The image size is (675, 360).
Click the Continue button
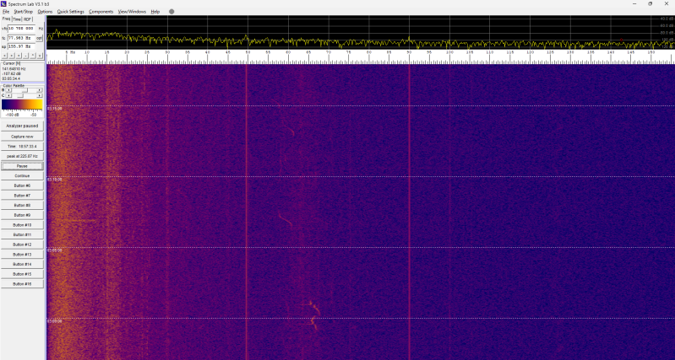tap(22, 176)
